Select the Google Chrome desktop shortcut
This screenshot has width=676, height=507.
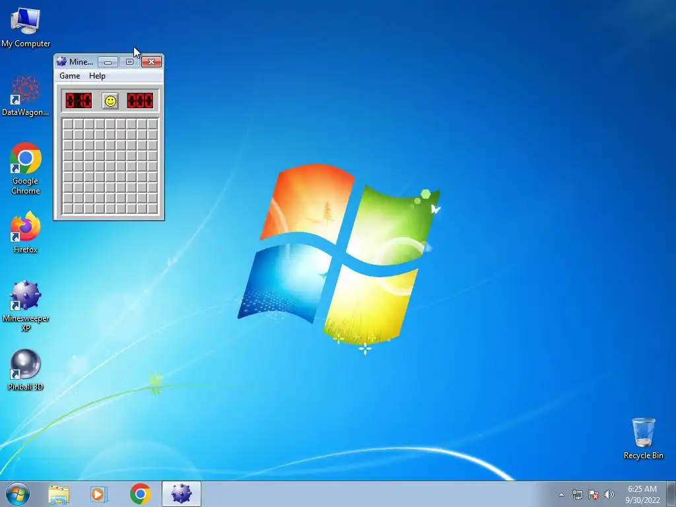click(x=26, y=168)
